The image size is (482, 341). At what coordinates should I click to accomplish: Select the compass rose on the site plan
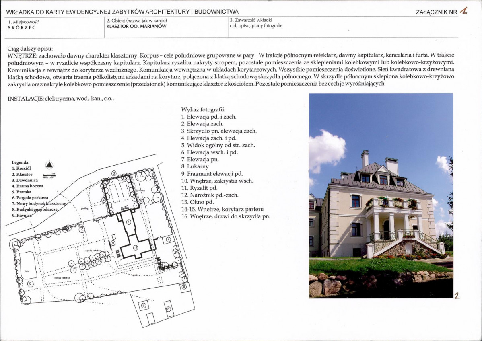49,165
